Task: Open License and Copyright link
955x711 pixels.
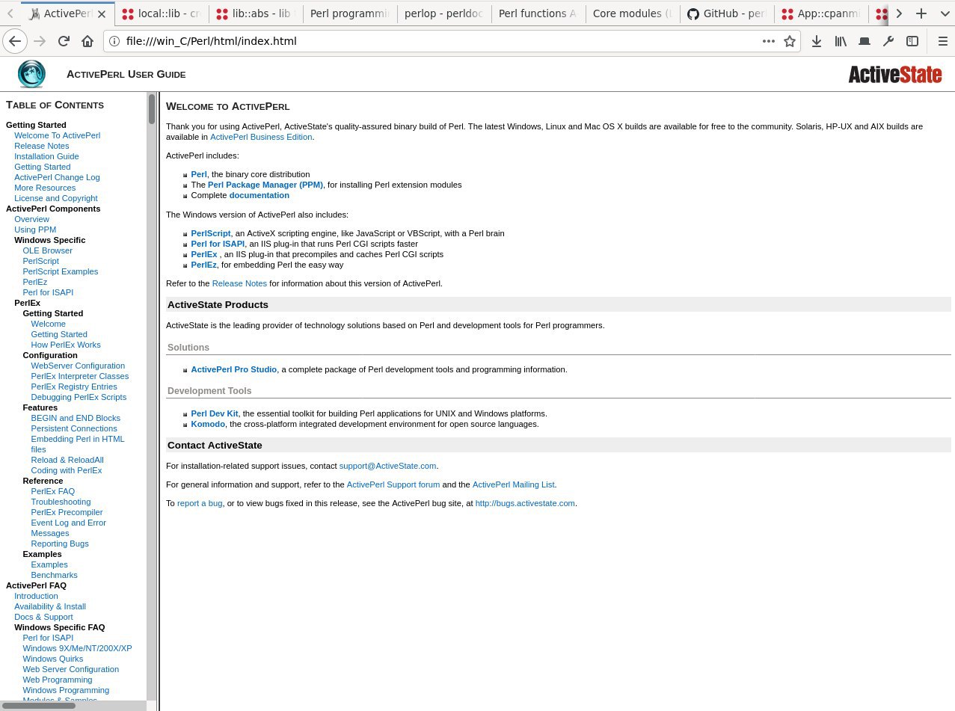Action: [x=56, y=198]
